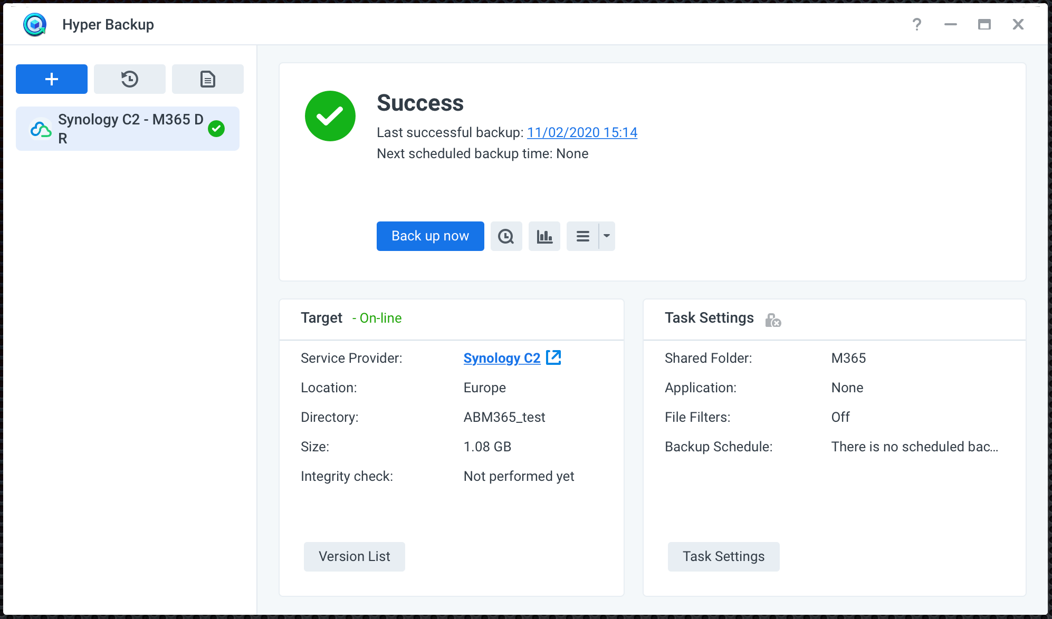Open the log document icon in sidebar
The image size is (1052, 619).
coord(208,79)
